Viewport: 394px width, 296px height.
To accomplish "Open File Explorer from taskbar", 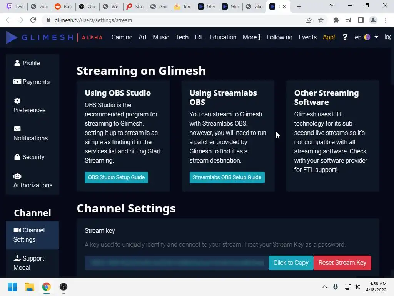I will click(29, 287).
